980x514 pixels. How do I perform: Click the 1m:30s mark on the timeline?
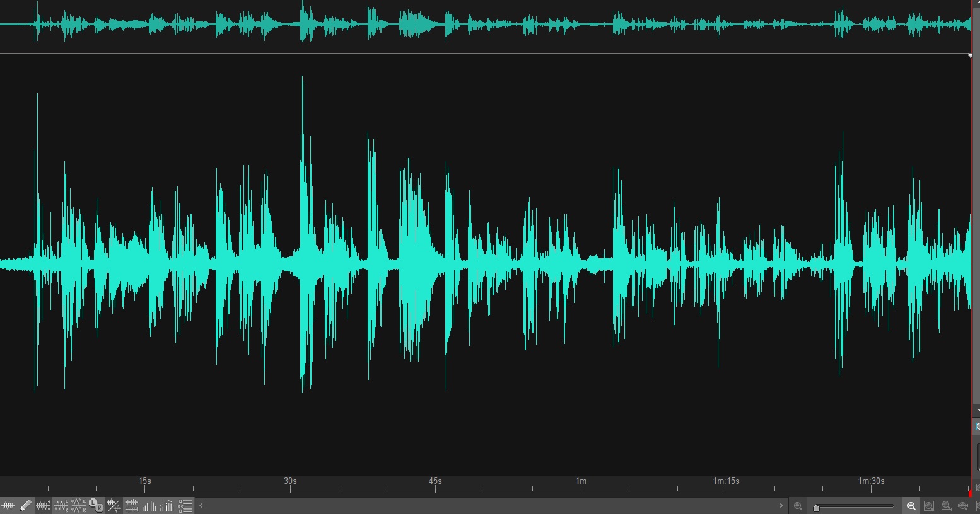(871, 481)
